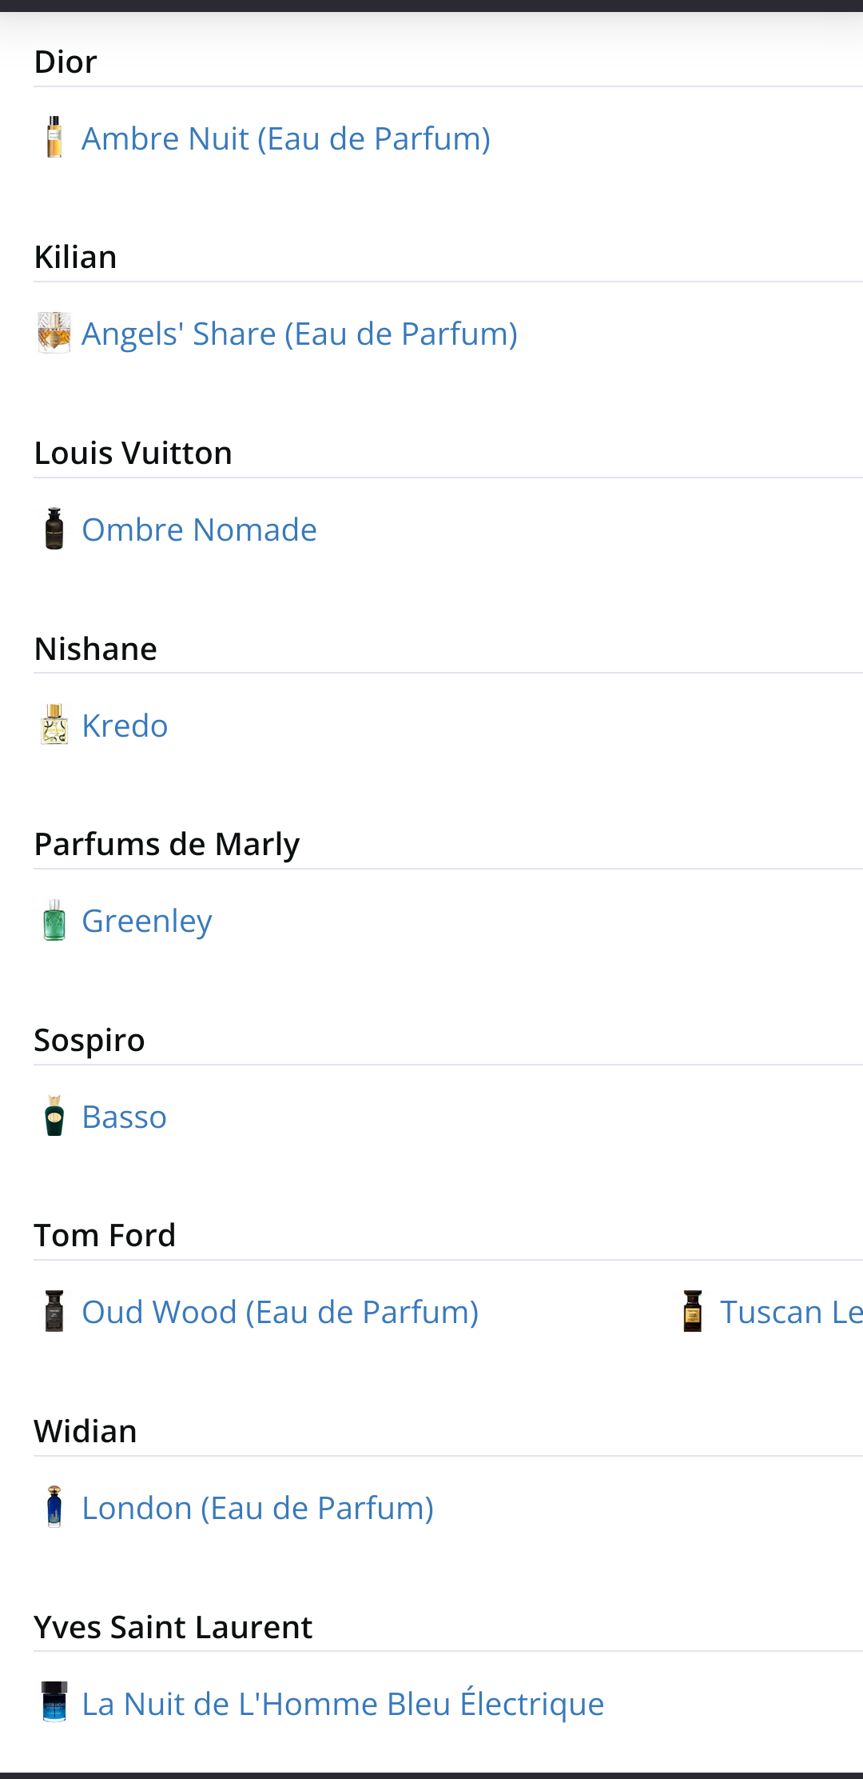Click the Ombre Nomade black bottle icon
The height and width of the screenshot is (1779, 863).
54,529
